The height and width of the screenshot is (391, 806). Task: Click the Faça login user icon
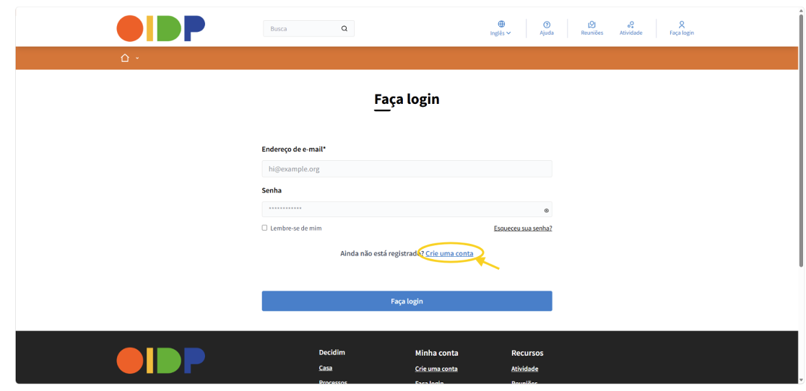coord(682,24)
